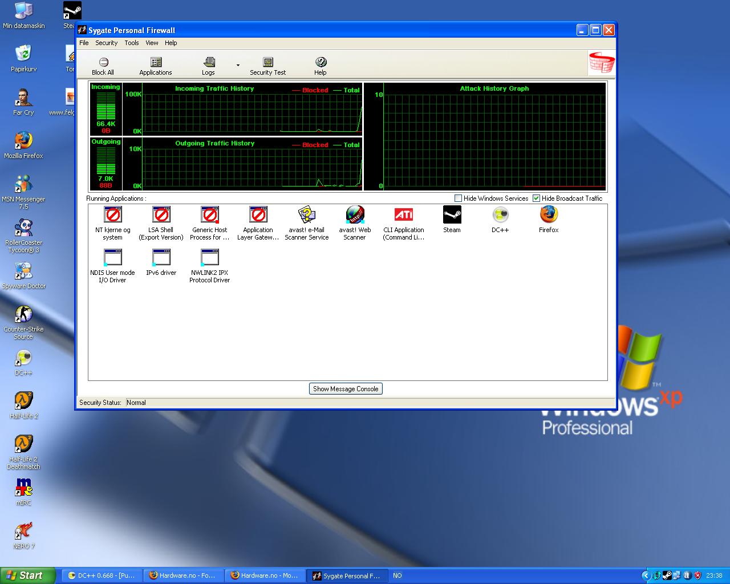The image size is (730, 584).
Task: Enable Hide Windows Services checkbox
Action: 458,198
